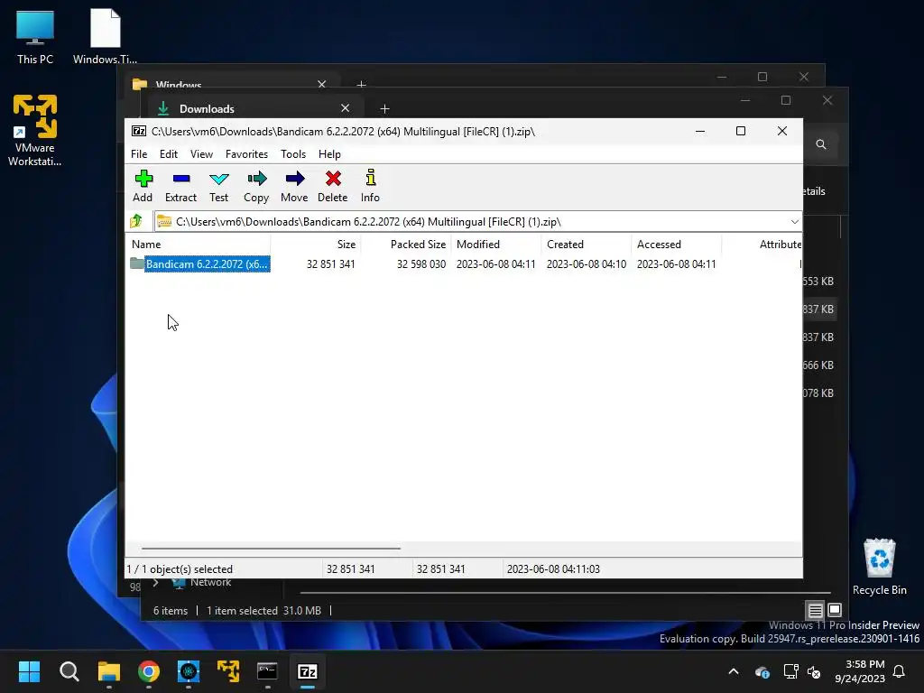
Task: Show hidden system tray icons
Action: coord(734,671)
